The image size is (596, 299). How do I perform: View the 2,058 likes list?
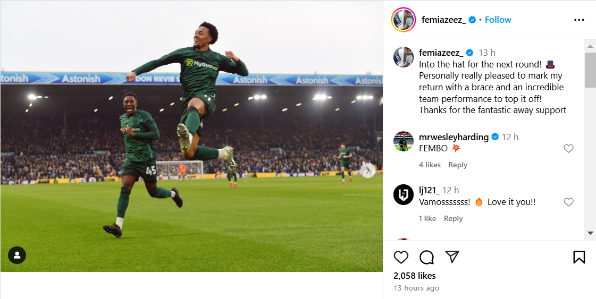[x=415, y=276]
